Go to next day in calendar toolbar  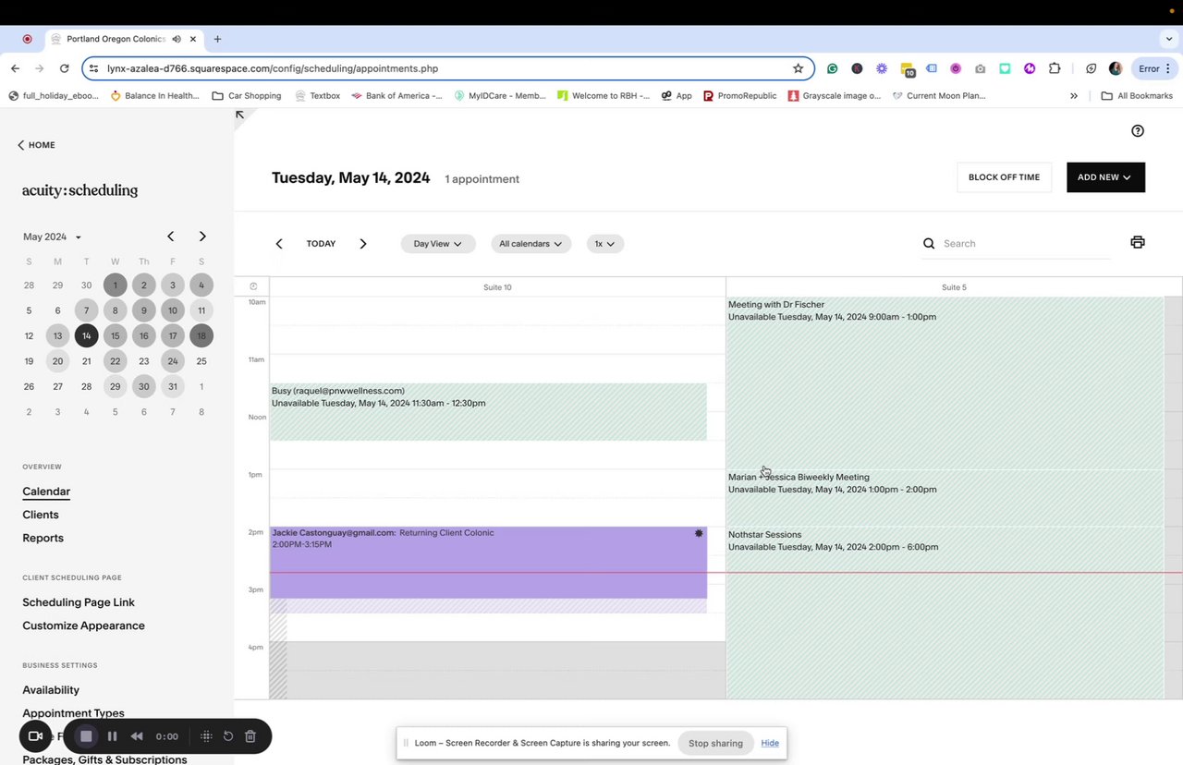(363, 244)
